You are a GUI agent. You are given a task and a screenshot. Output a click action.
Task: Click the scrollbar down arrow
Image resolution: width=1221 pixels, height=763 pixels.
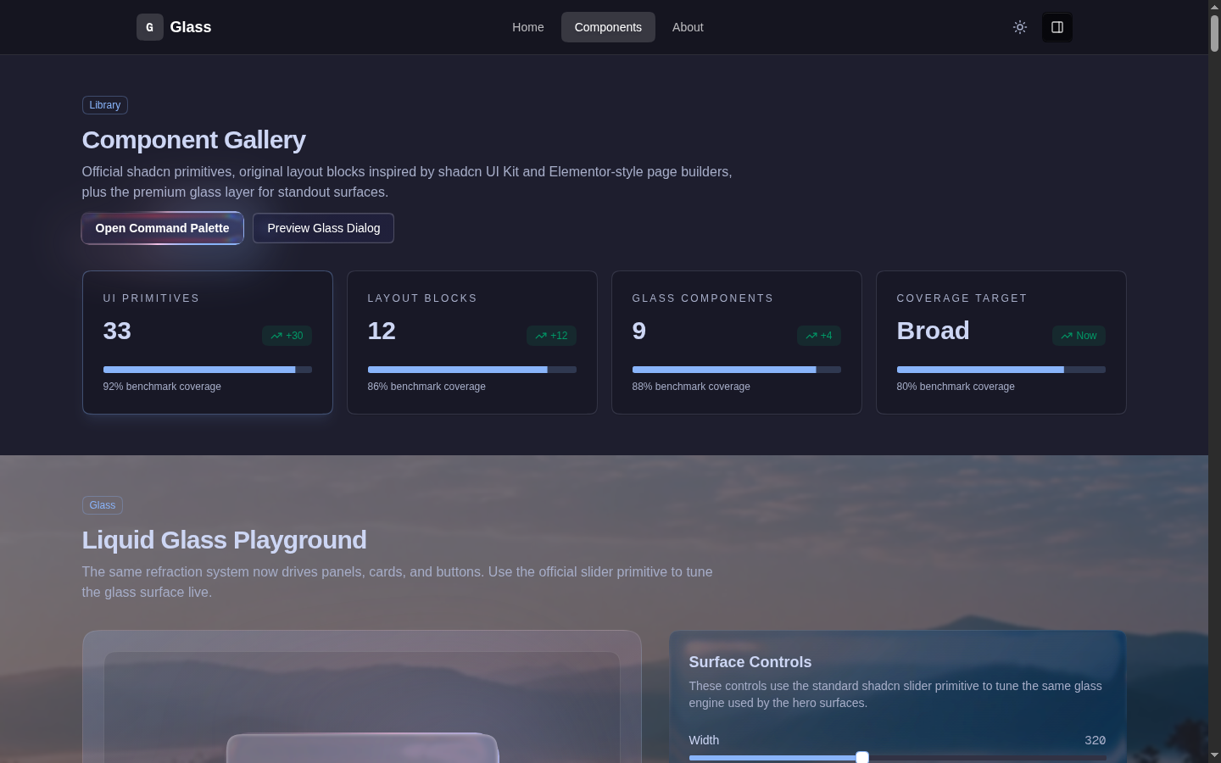coord(1214,755)
